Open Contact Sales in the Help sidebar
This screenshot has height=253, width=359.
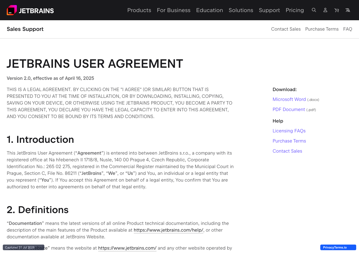coord(287,151)
